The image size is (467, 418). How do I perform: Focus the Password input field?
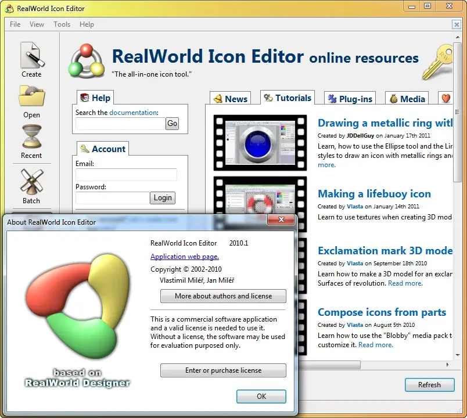[x=113, y=198]
